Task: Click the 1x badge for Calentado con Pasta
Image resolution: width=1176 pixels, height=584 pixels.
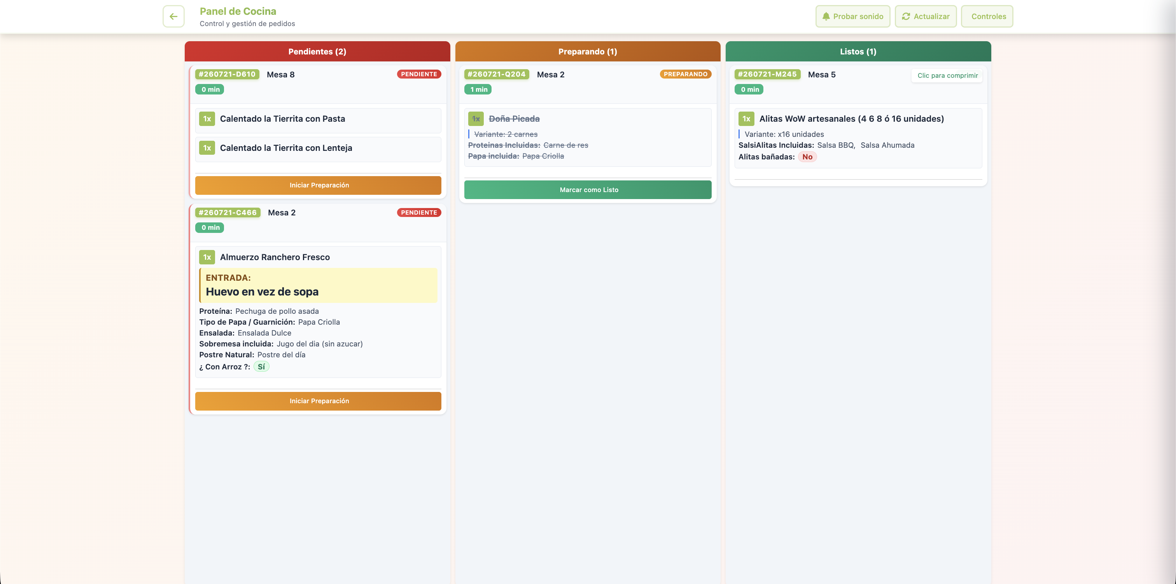Action: coord(207,119)
